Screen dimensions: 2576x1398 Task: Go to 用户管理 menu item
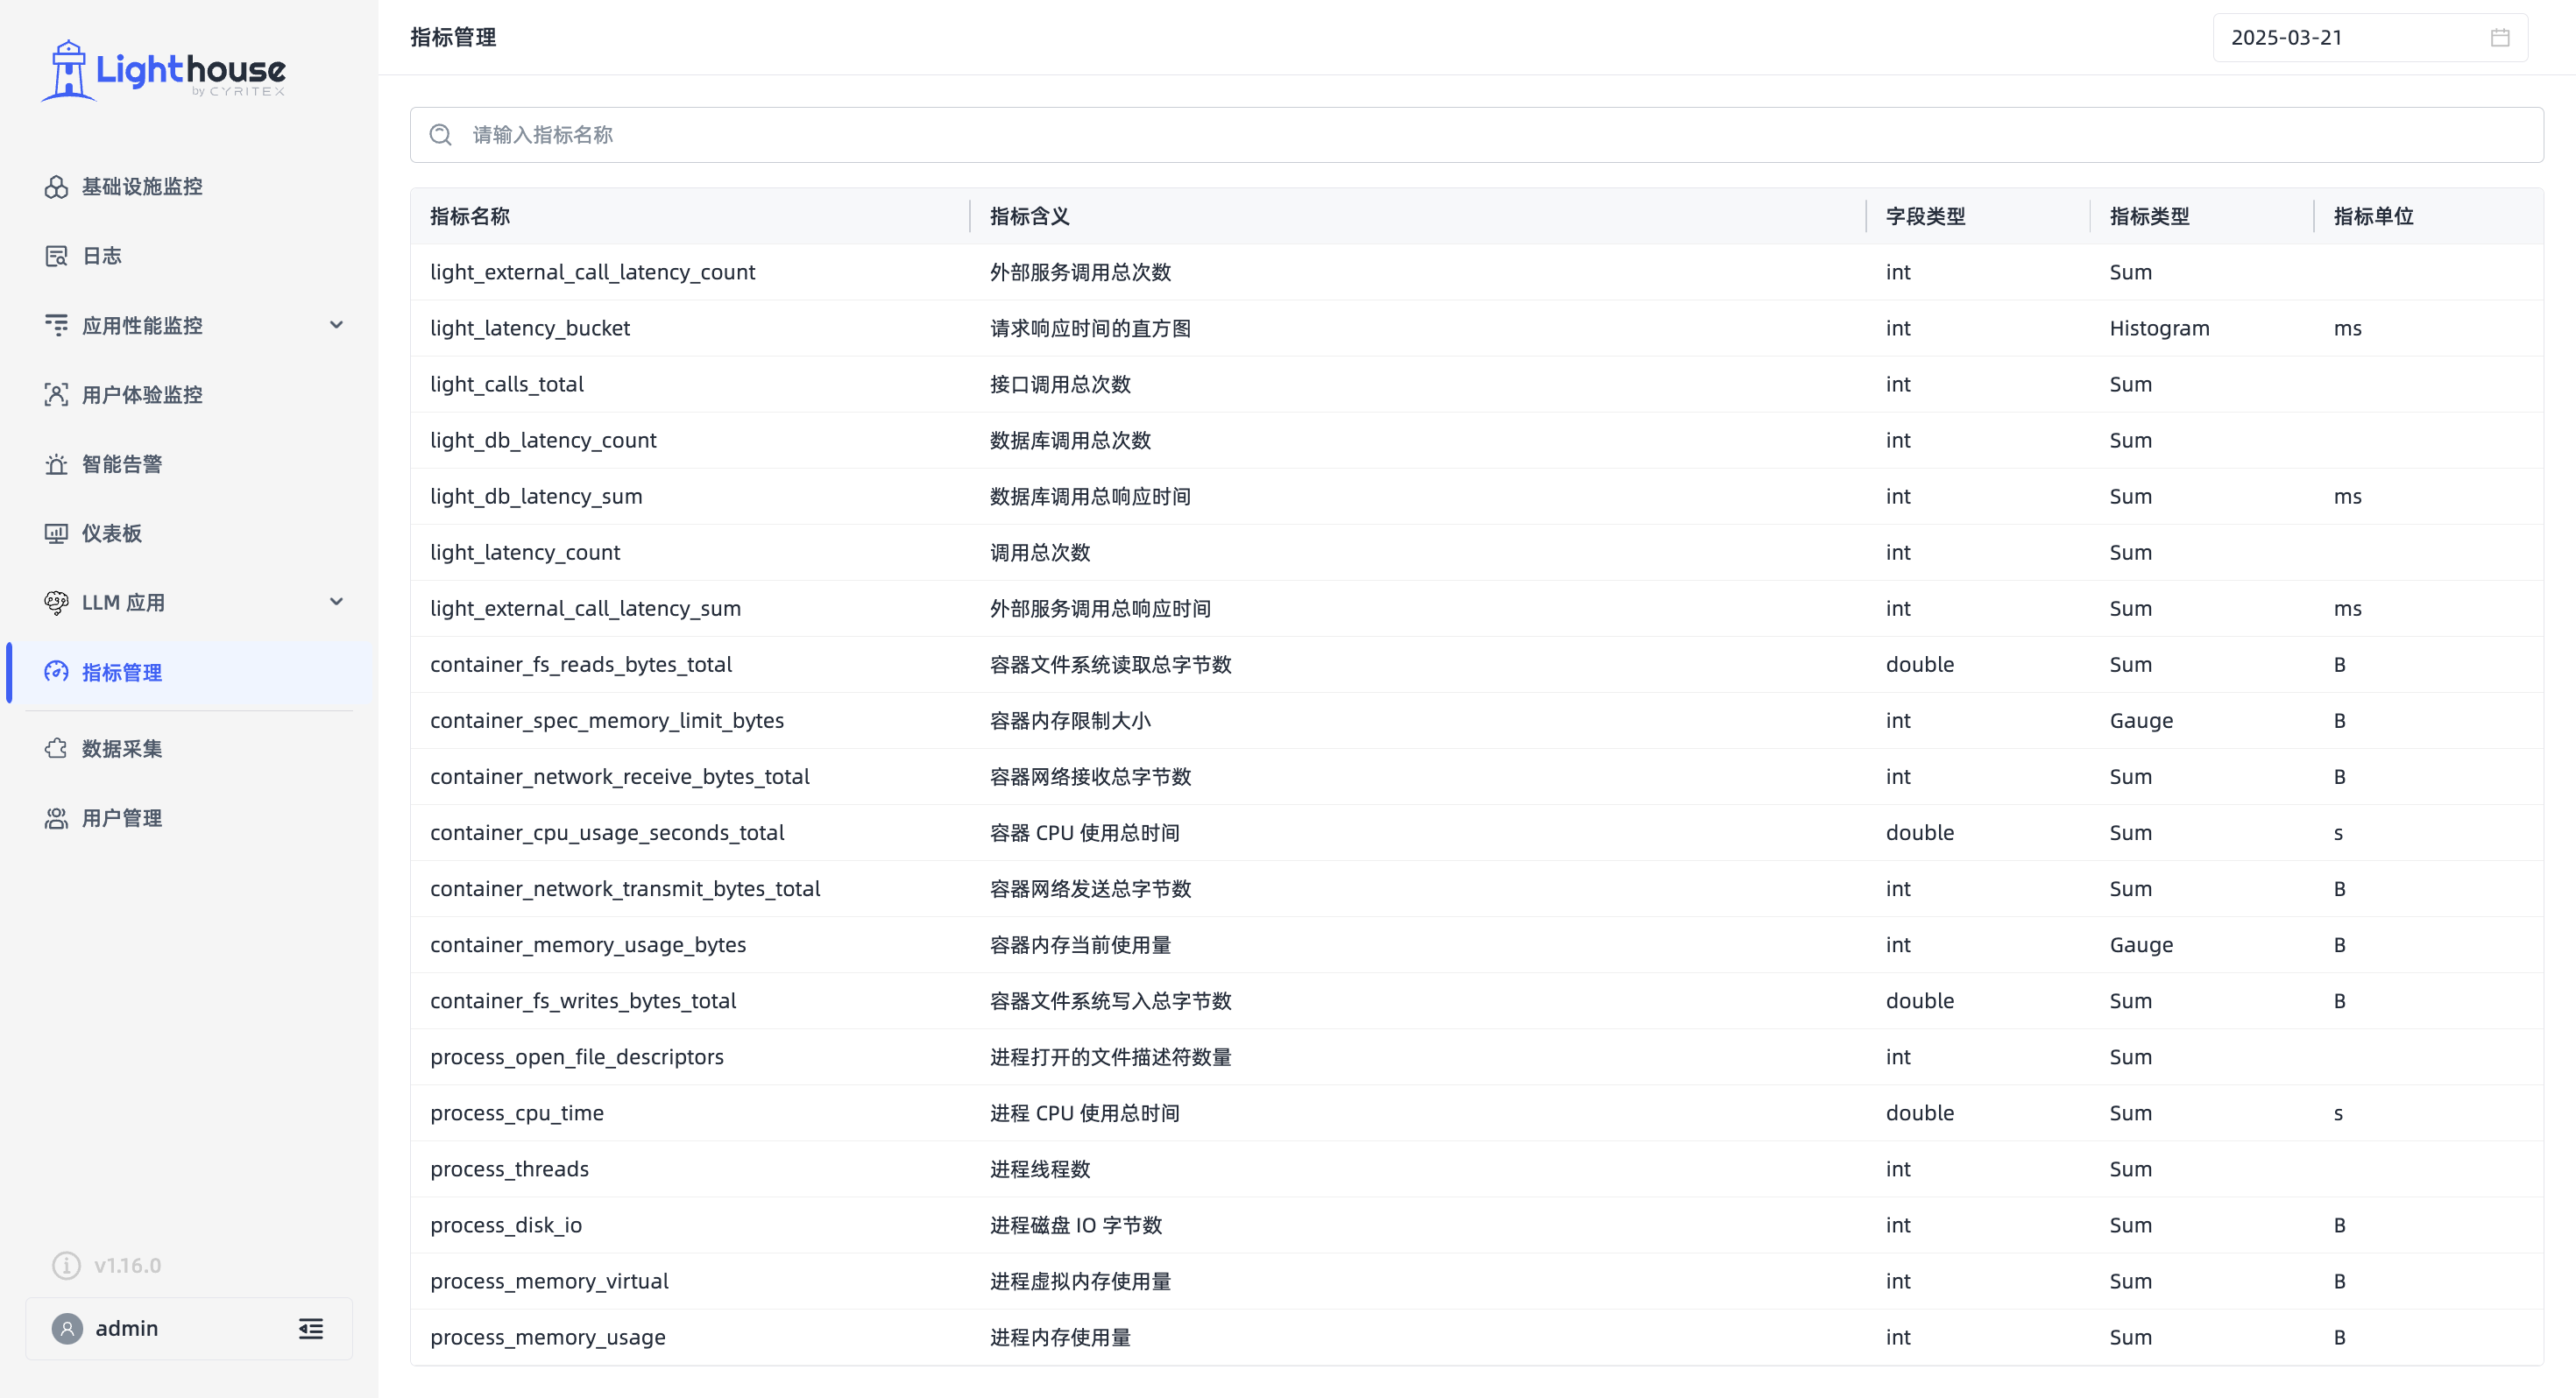[122, 818]
